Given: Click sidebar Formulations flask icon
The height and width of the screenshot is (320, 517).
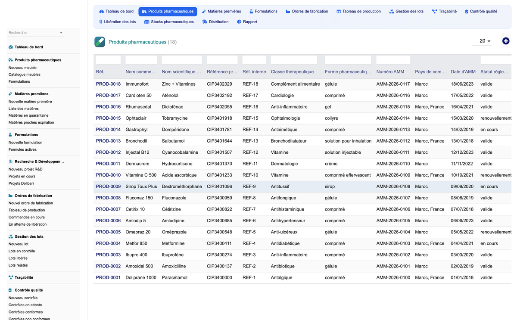Looking at the screenshot, I should [11, 135].
